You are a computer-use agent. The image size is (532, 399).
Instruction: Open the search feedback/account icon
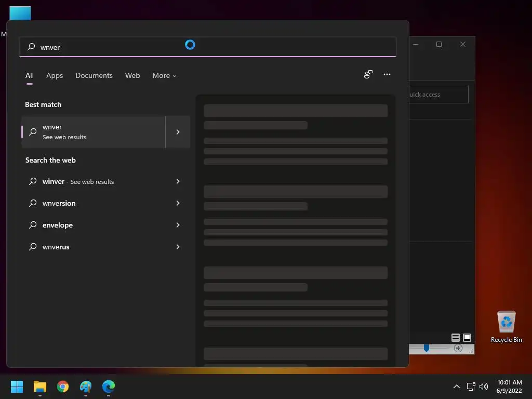(x=368, y=74)
